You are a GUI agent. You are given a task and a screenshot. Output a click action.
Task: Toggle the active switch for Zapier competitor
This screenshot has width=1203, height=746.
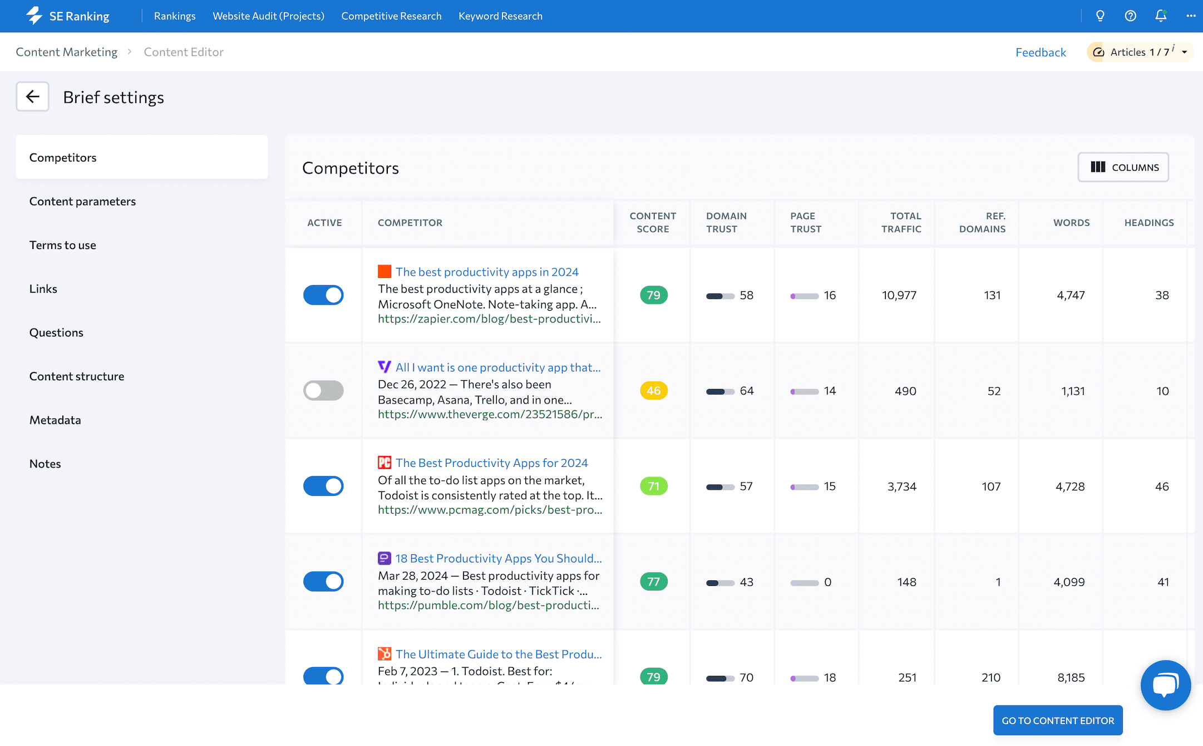click(x=324, y=294)
